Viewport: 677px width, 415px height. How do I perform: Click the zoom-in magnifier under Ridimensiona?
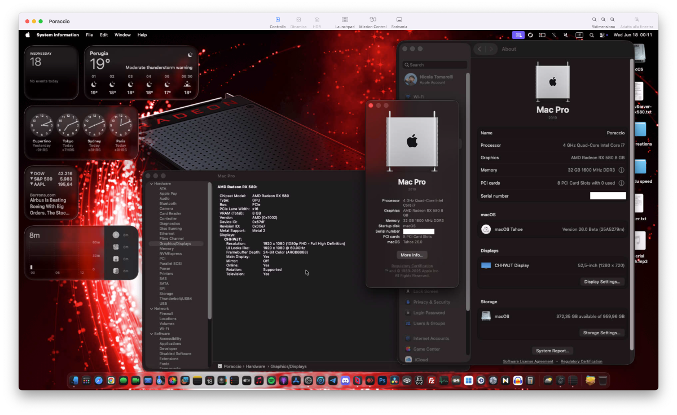613,19
